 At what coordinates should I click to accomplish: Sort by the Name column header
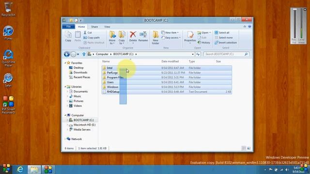tap(106, 61)
